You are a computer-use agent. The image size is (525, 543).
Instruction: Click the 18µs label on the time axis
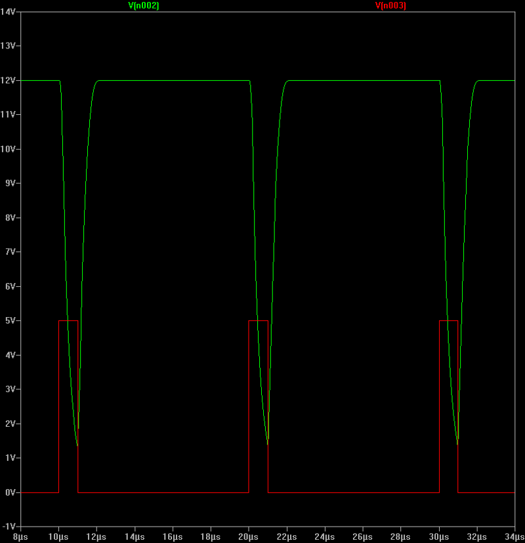tap(211, 537)
